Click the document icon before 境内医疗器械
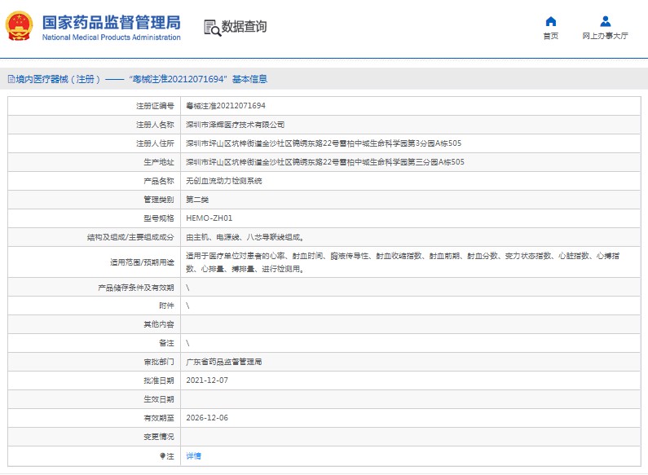This screenshot has width=648, height=475. pos(11,79)
